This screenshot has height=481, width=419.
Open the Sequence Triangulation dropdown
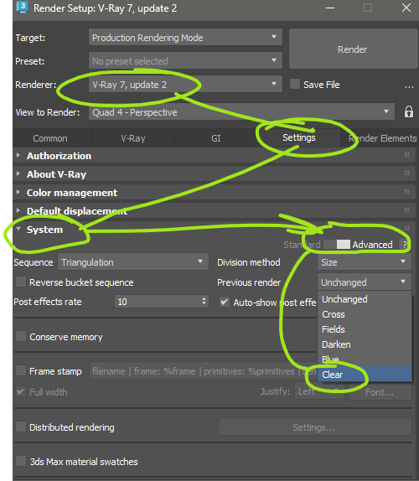pos(133,262)
